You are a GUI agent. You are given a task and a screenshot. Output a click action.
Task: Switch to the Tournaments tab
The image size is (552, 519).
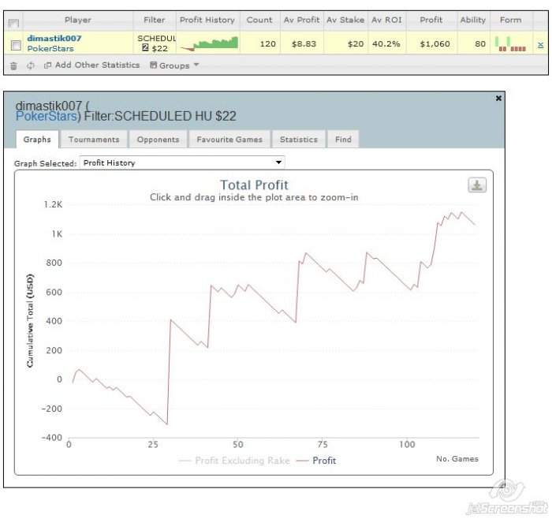[94, 140]
